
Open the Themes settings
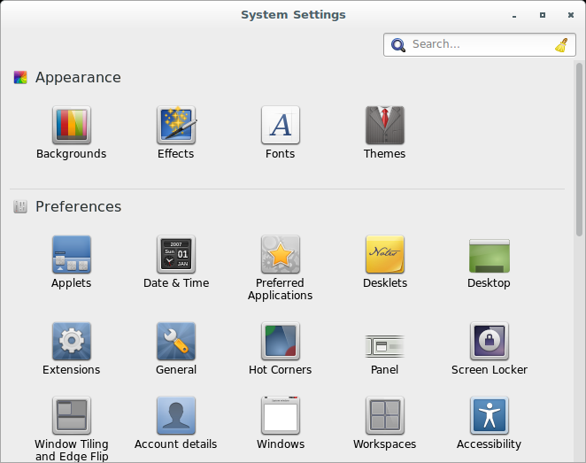pos(384,127)
